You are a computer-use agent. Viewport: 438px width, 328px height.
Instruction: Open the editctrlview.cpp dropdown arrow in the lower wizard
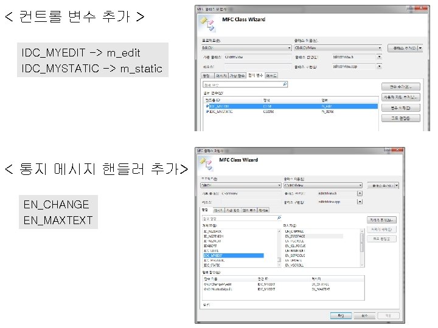(360, 202)
